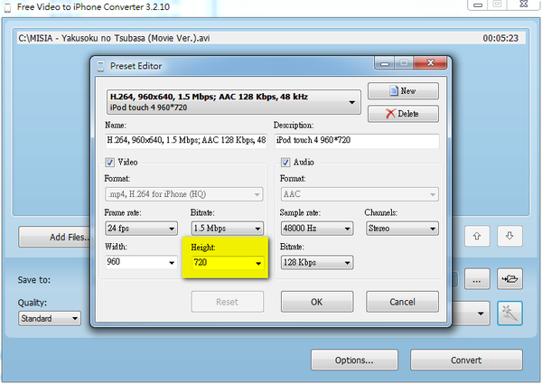Open the preset selection dropdown

(233, 102)
